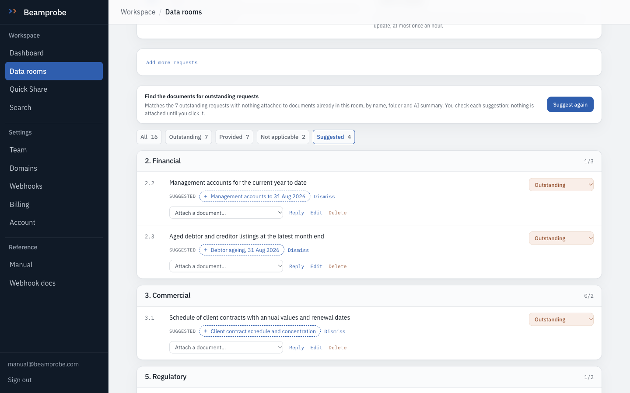Go to Data rooms in sidebar
This screenshot has height=393, width=630.
(54, 71)
